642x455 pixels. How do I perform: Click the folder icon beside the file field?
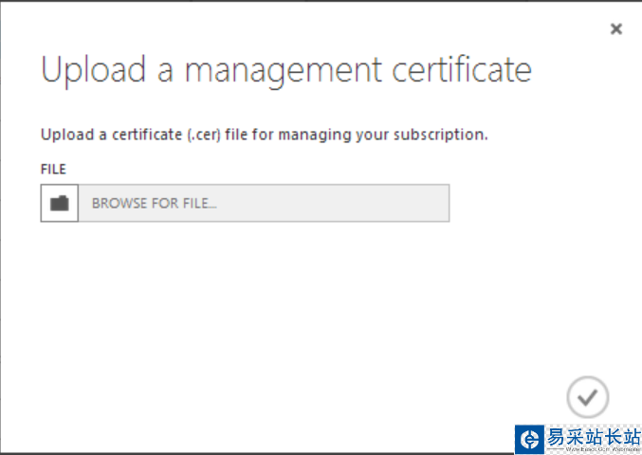[x=60, y=204]
